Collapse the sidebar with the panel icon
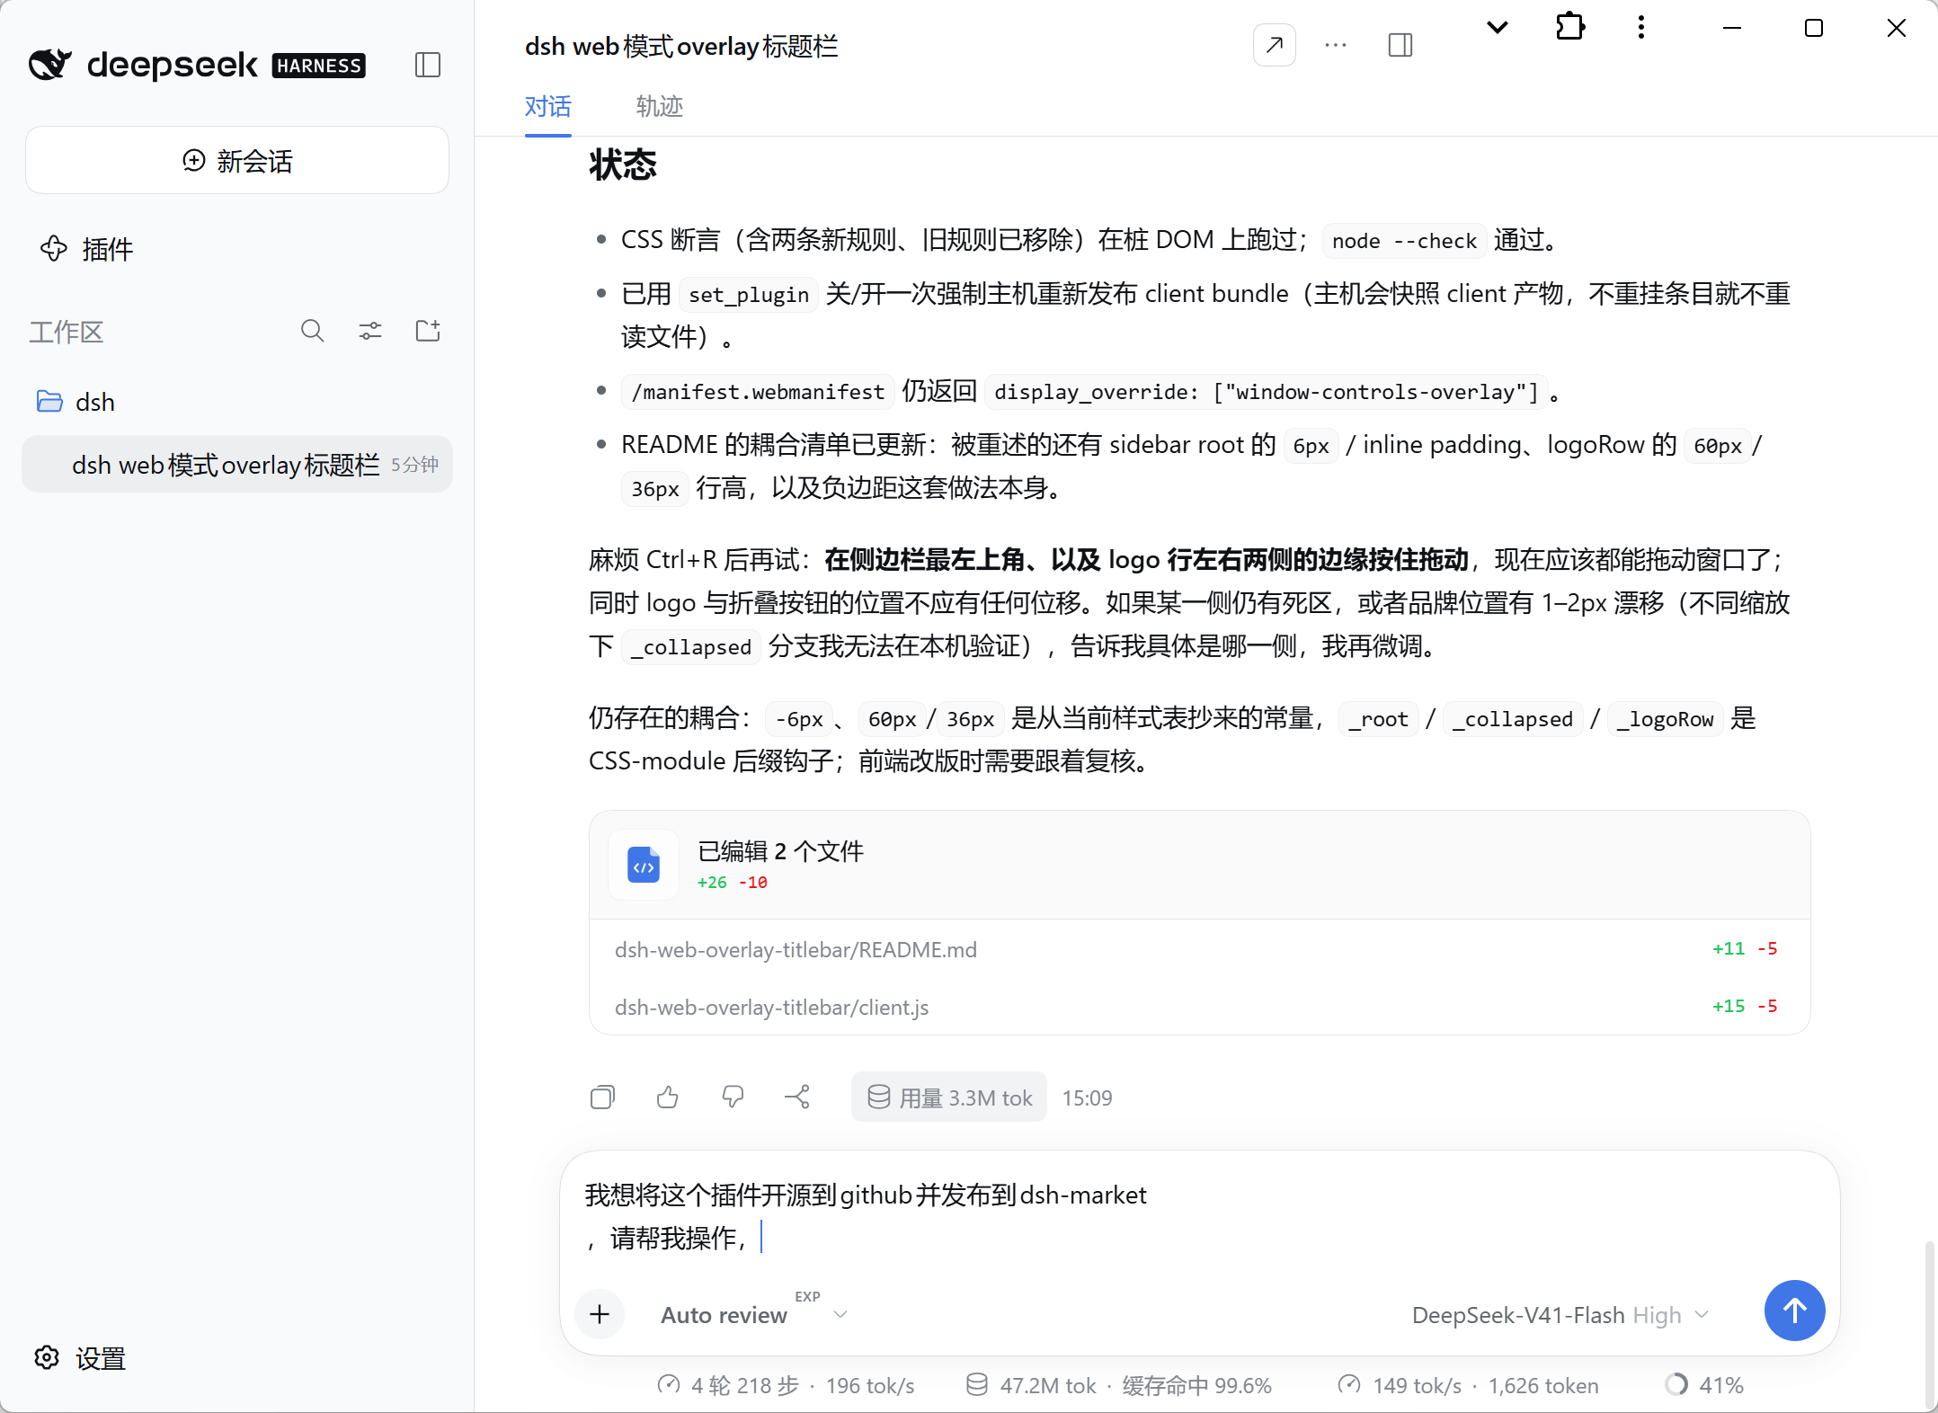The width and height of the screenshot is (1938, 1413). coord(428,65)
